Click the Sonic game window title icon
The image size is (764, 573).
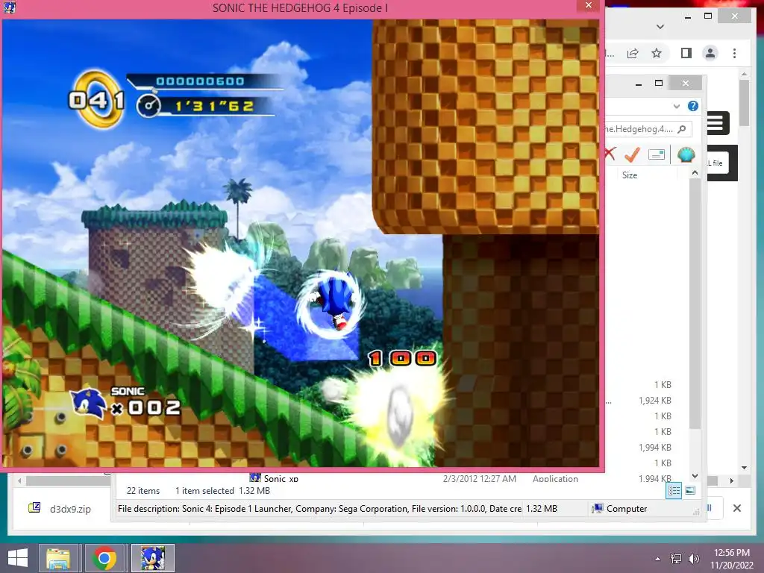coord(9,7)
